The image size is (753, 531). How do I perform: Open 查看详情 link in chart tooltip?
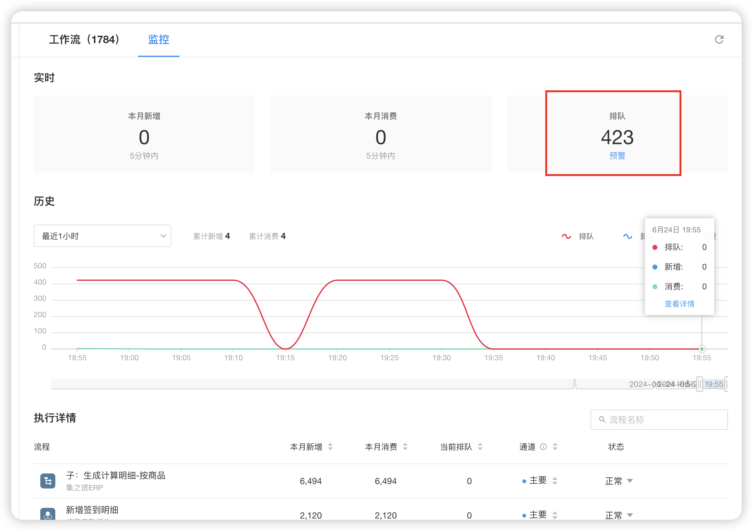679,304
